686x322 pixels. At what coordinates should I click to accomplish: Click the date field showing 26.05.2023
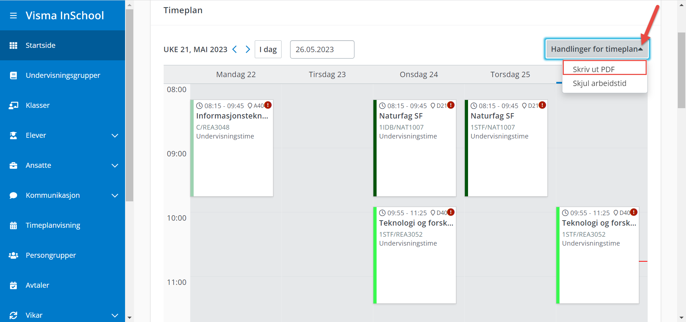pyautogui.click(x=322, y=49)
